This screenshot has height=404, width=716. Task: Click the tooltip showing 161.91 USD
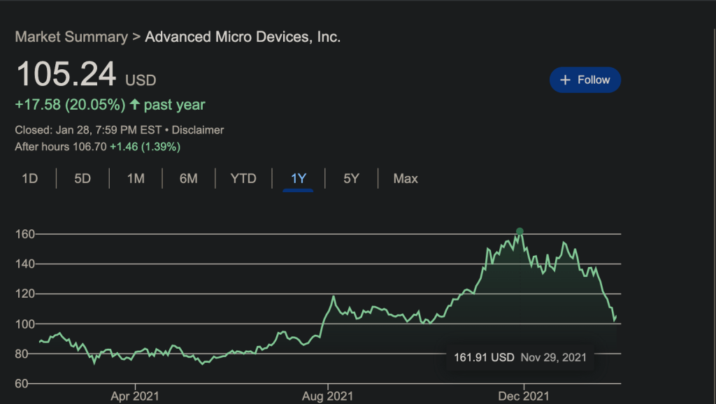[521, 357]
